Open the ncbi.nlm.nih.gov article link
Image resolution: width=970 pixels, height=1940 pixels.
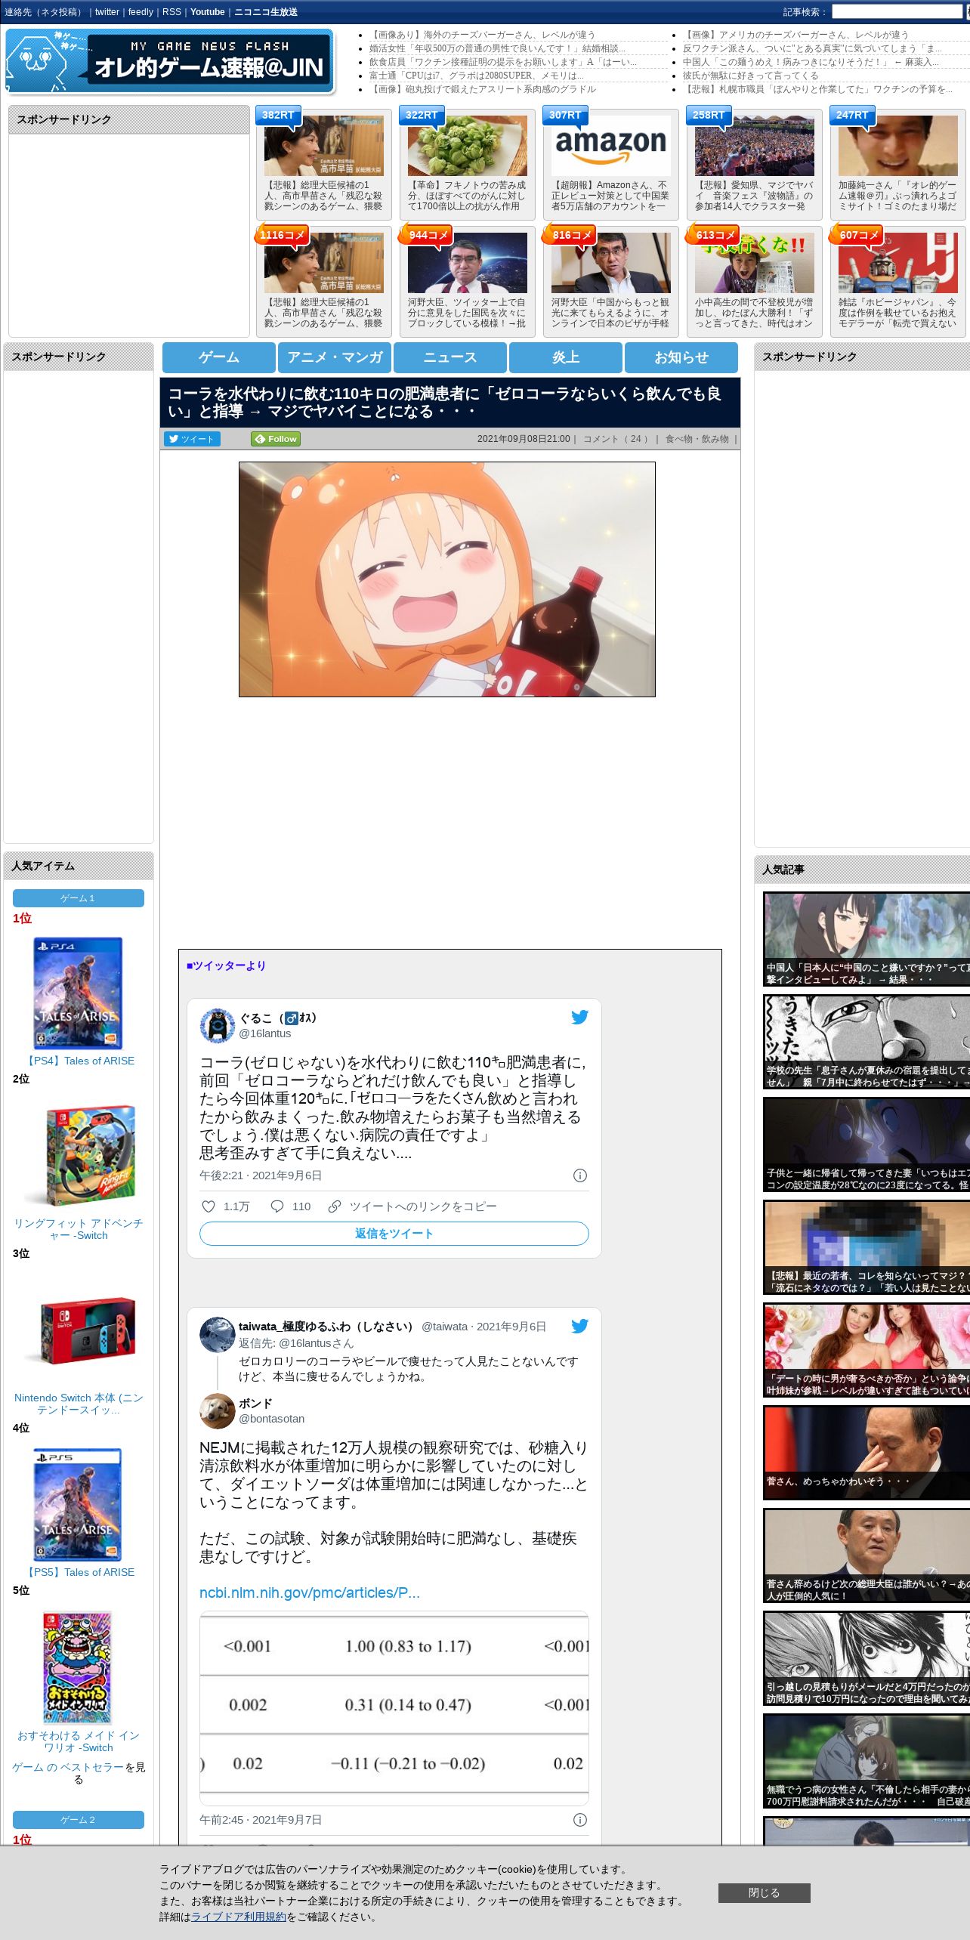click(x=310, y=1592)
